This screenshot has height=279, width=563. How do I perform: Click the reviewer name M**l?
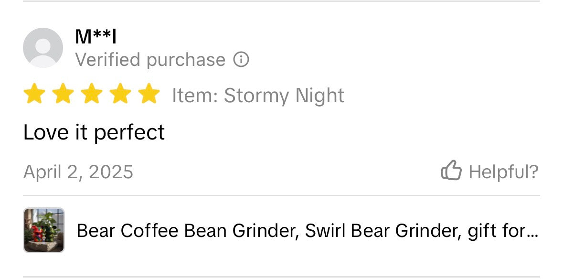(96, 37)
